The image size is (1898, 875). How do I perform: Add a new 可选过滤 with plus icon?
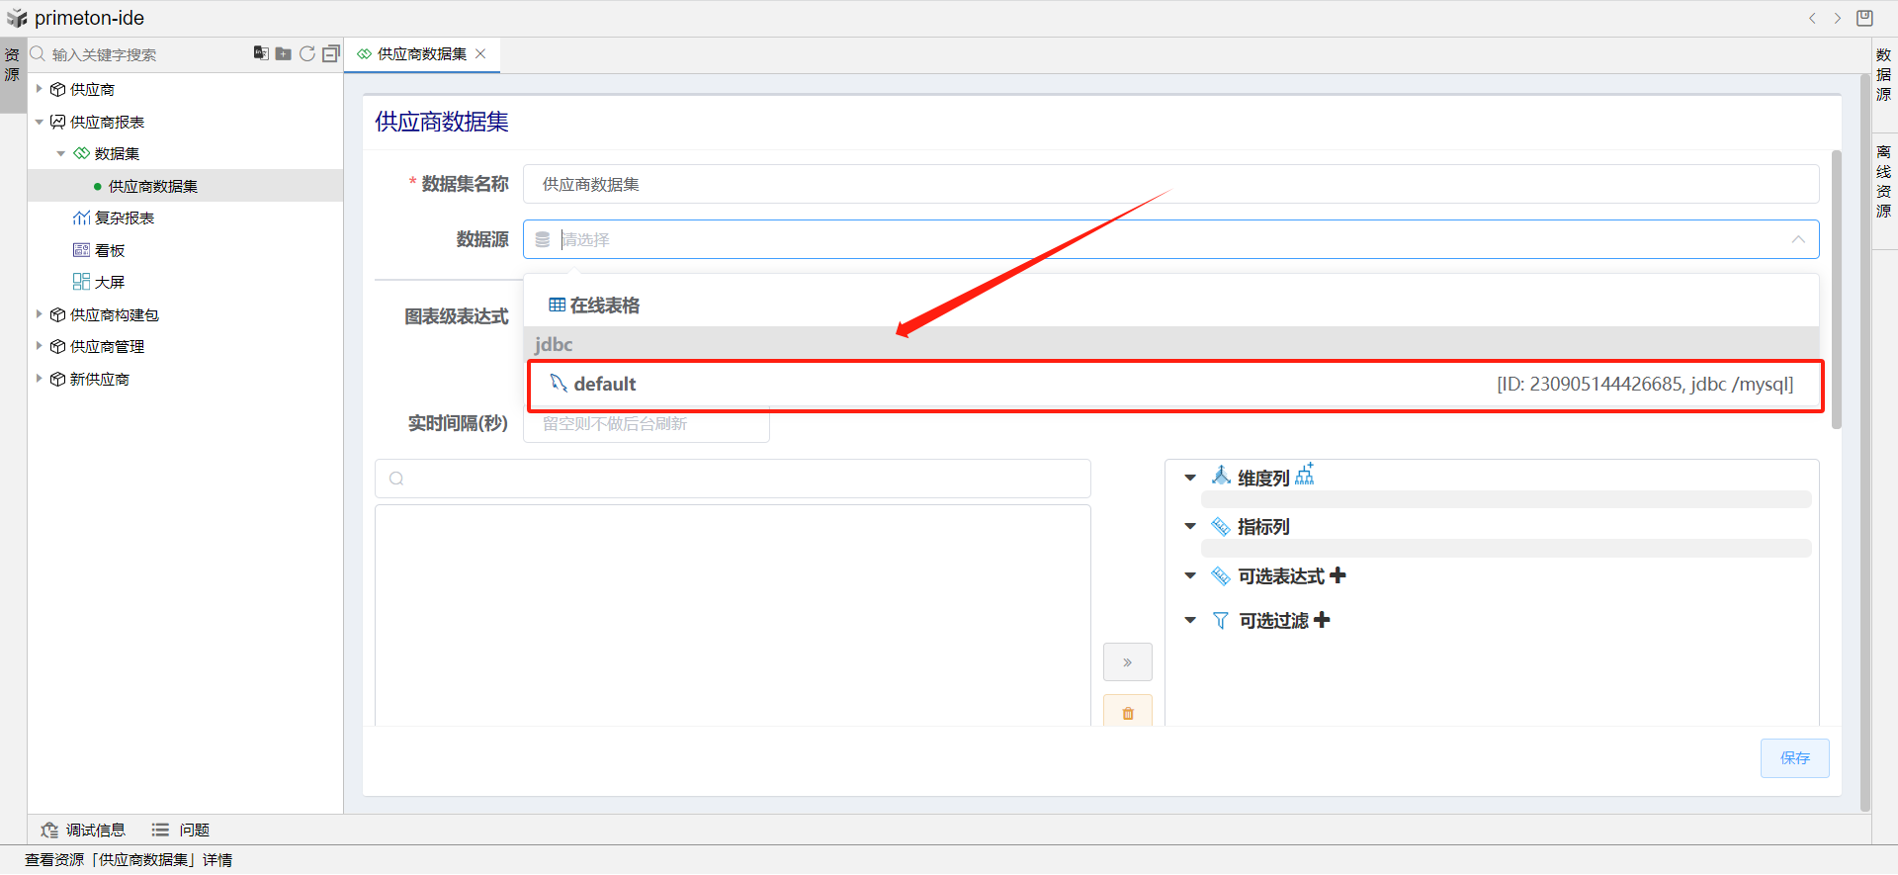click(1322, 620)
